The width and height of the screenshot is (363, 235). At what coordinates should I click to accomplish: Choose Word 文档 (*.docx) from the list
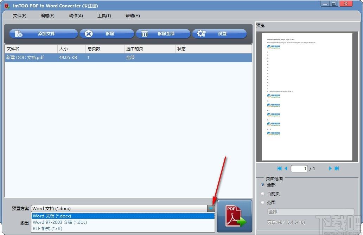click(x=123, y=216)
